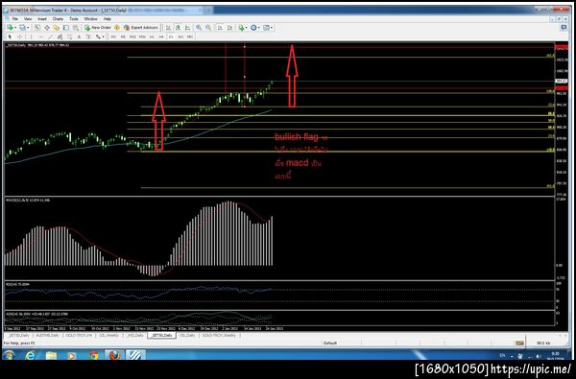Toggle the Data Window icon
This screenshot has width=576, height=379.
tap(47, 28)
